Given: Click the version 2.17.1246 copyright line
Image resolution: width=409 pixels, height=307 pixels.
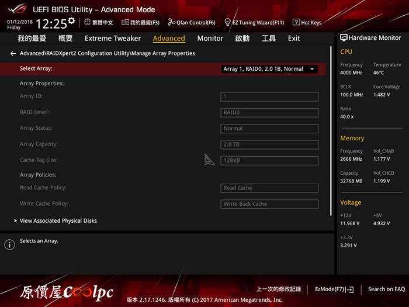Looking at the screenshot, I should pyautogui.click(x=204, y=300).
